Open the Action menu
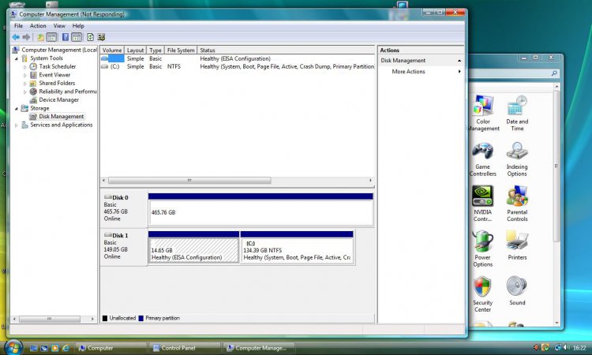This screenshot has width=592, height=355. (38, 26)
